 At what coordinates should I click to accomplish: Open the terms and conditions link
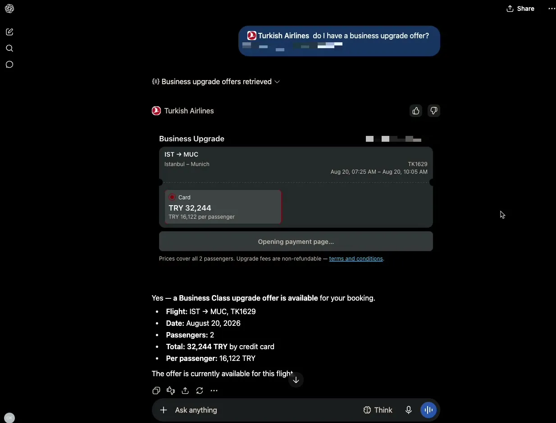tap(356, 259)
